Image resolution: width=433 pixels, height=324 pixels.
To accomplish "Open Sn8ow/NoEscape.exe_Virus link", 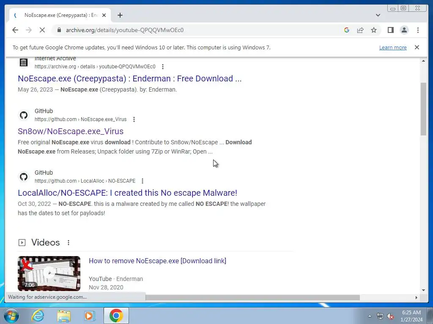I will point(71,131).
